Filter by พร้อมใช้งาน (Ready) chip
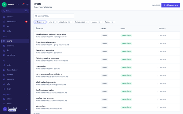This screenshot has height=114, width=183. tap(65, 22)
